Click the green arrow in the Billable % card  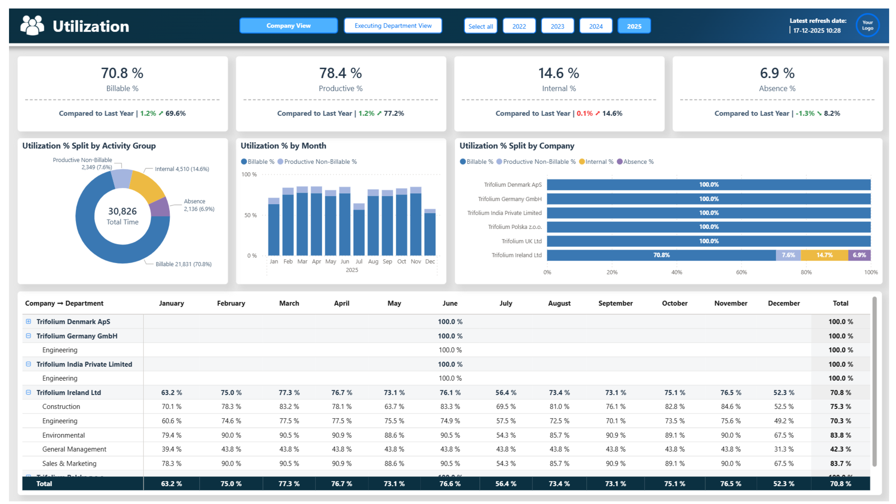161,113
